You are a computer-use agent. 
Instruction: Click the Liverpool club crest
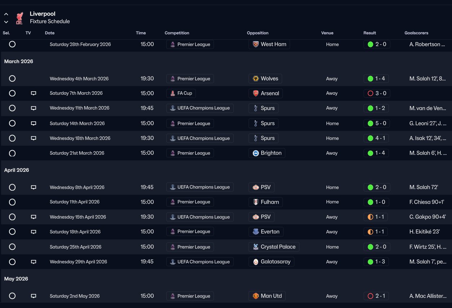(19, 18)
